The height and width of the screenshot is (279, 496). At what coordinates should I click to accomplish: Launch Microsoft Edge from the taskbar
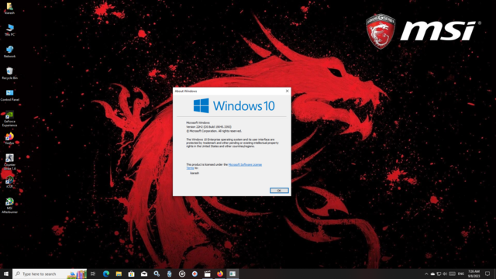tap(106, 274)
